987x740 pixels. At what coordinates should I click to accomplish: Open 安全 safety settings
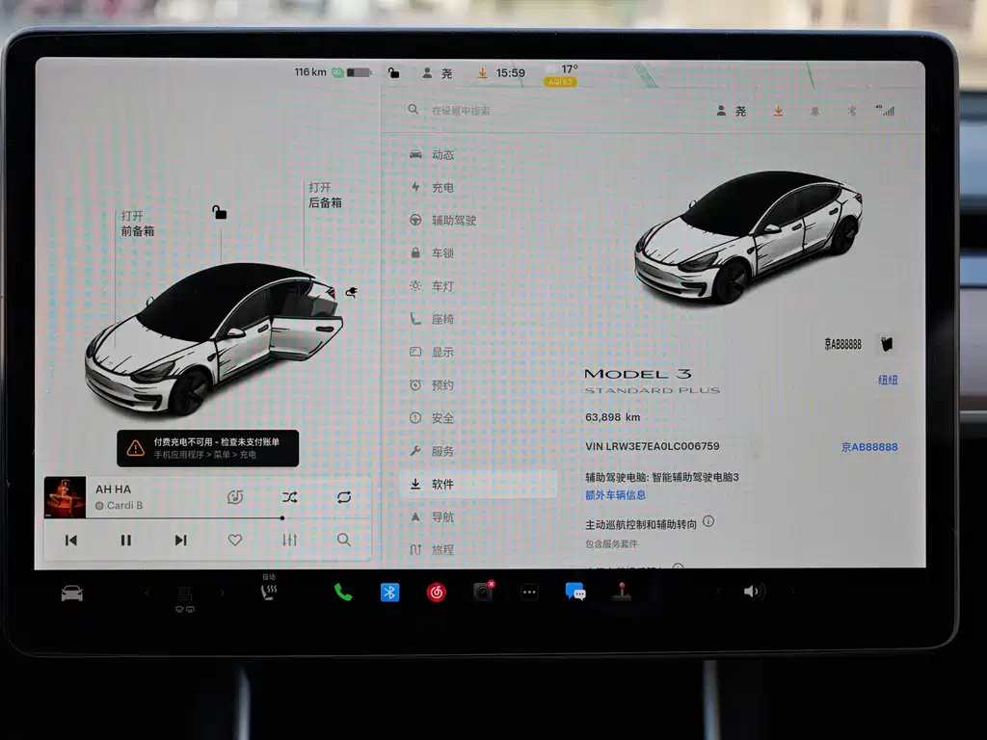[x=432, y=418]
